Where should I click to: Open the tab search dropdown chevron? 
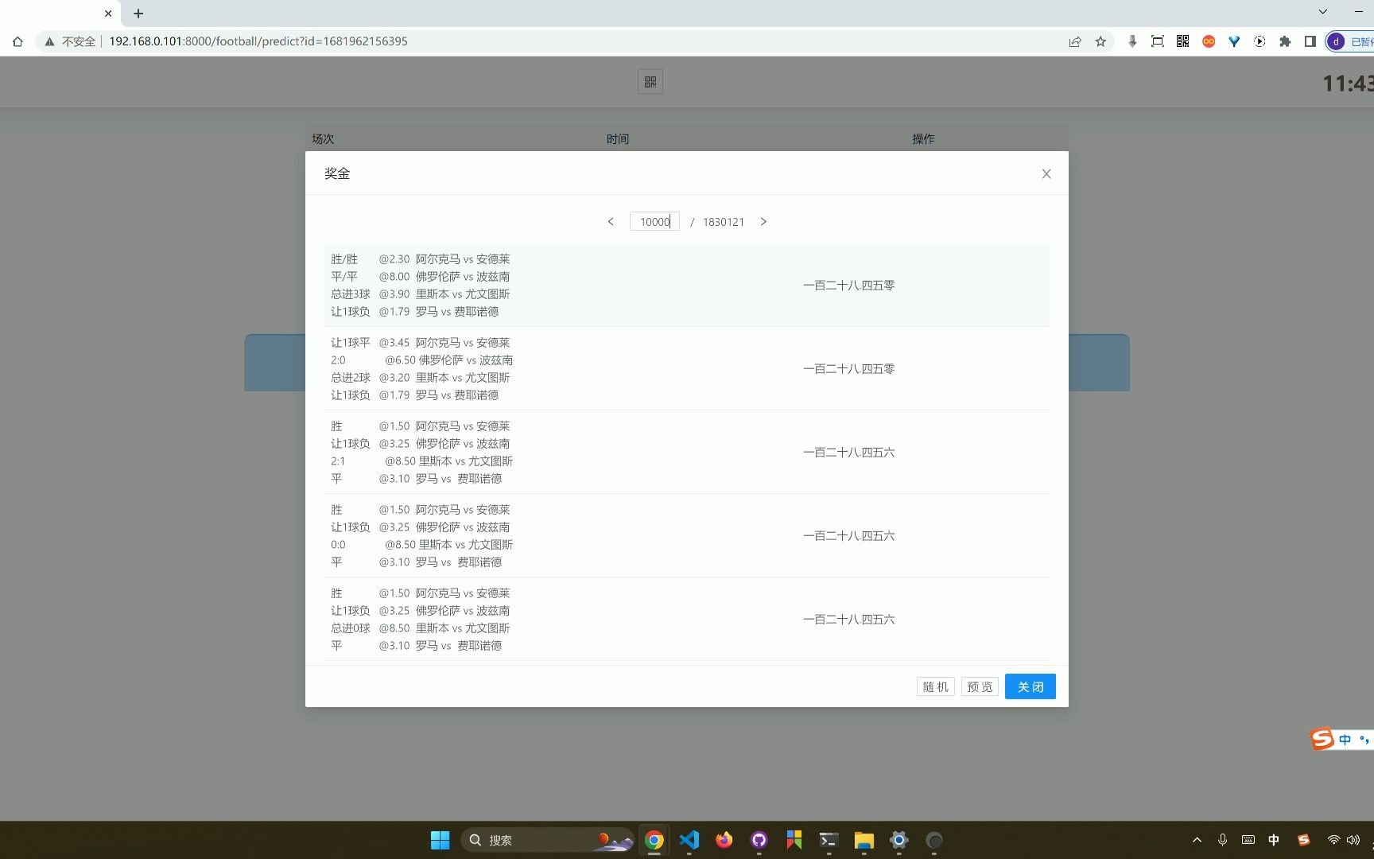[1323, 12]
